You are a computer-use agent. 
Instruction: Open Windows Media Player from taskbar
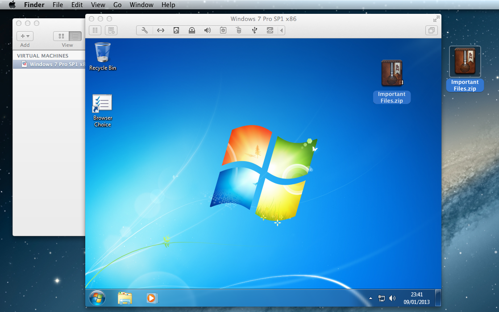[x=152, y=298]
